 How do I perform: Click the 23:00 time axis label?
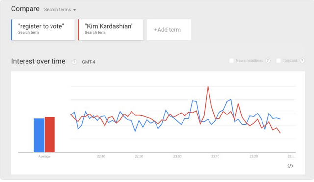(177, 156)
